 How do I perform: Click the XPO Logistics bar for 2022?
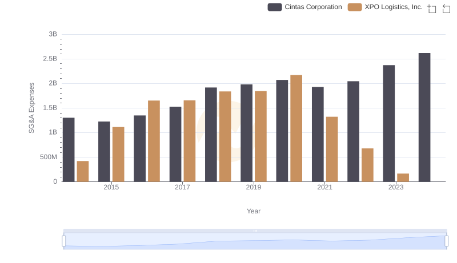click(367, 165)
